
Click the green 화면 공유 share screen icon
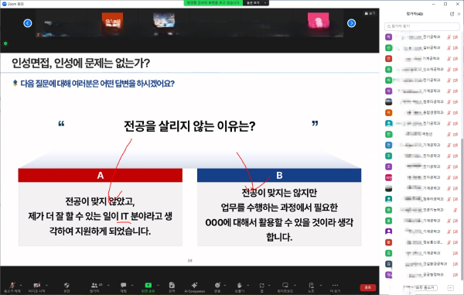[x=148, y=285]
